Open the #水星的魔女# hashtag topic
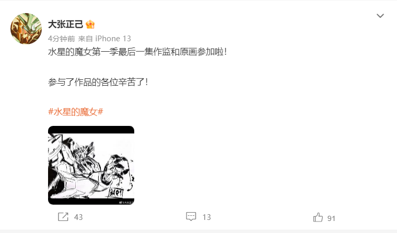This screenshot has width=397, height=233. point(75,112)
